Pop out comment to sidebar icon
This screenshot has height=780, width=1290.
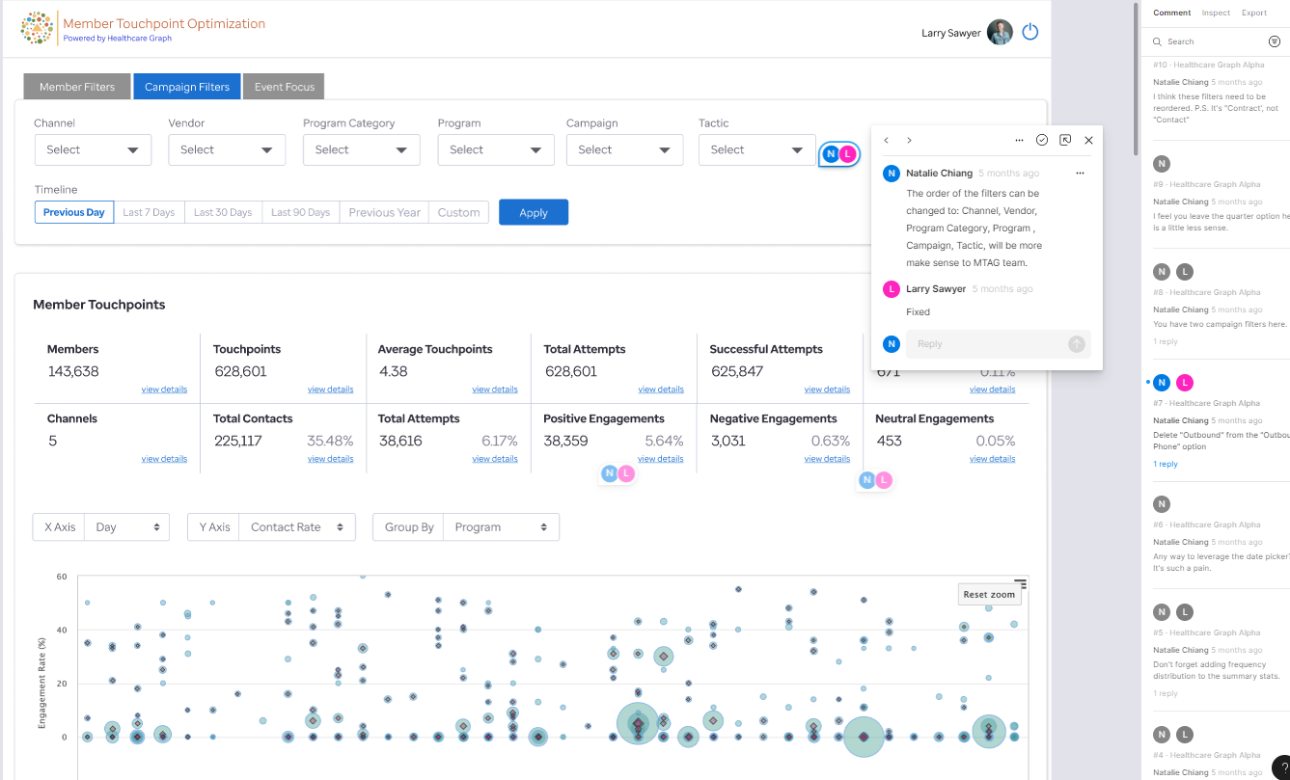1065,140
